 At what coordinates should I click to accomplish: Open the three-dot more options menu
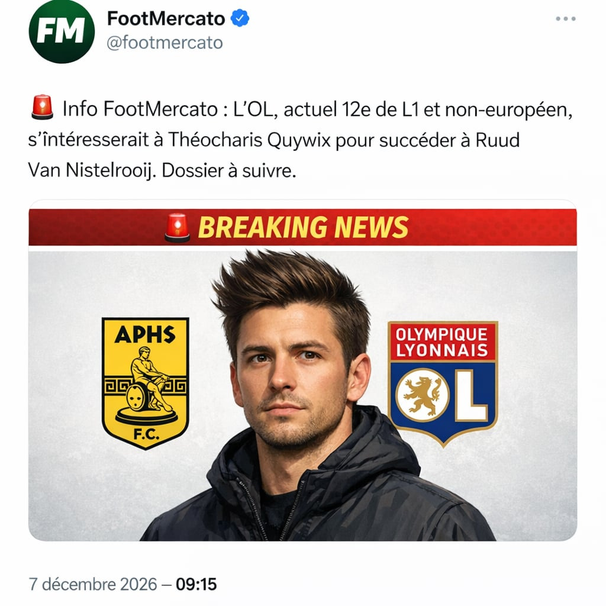pos(565,19)
